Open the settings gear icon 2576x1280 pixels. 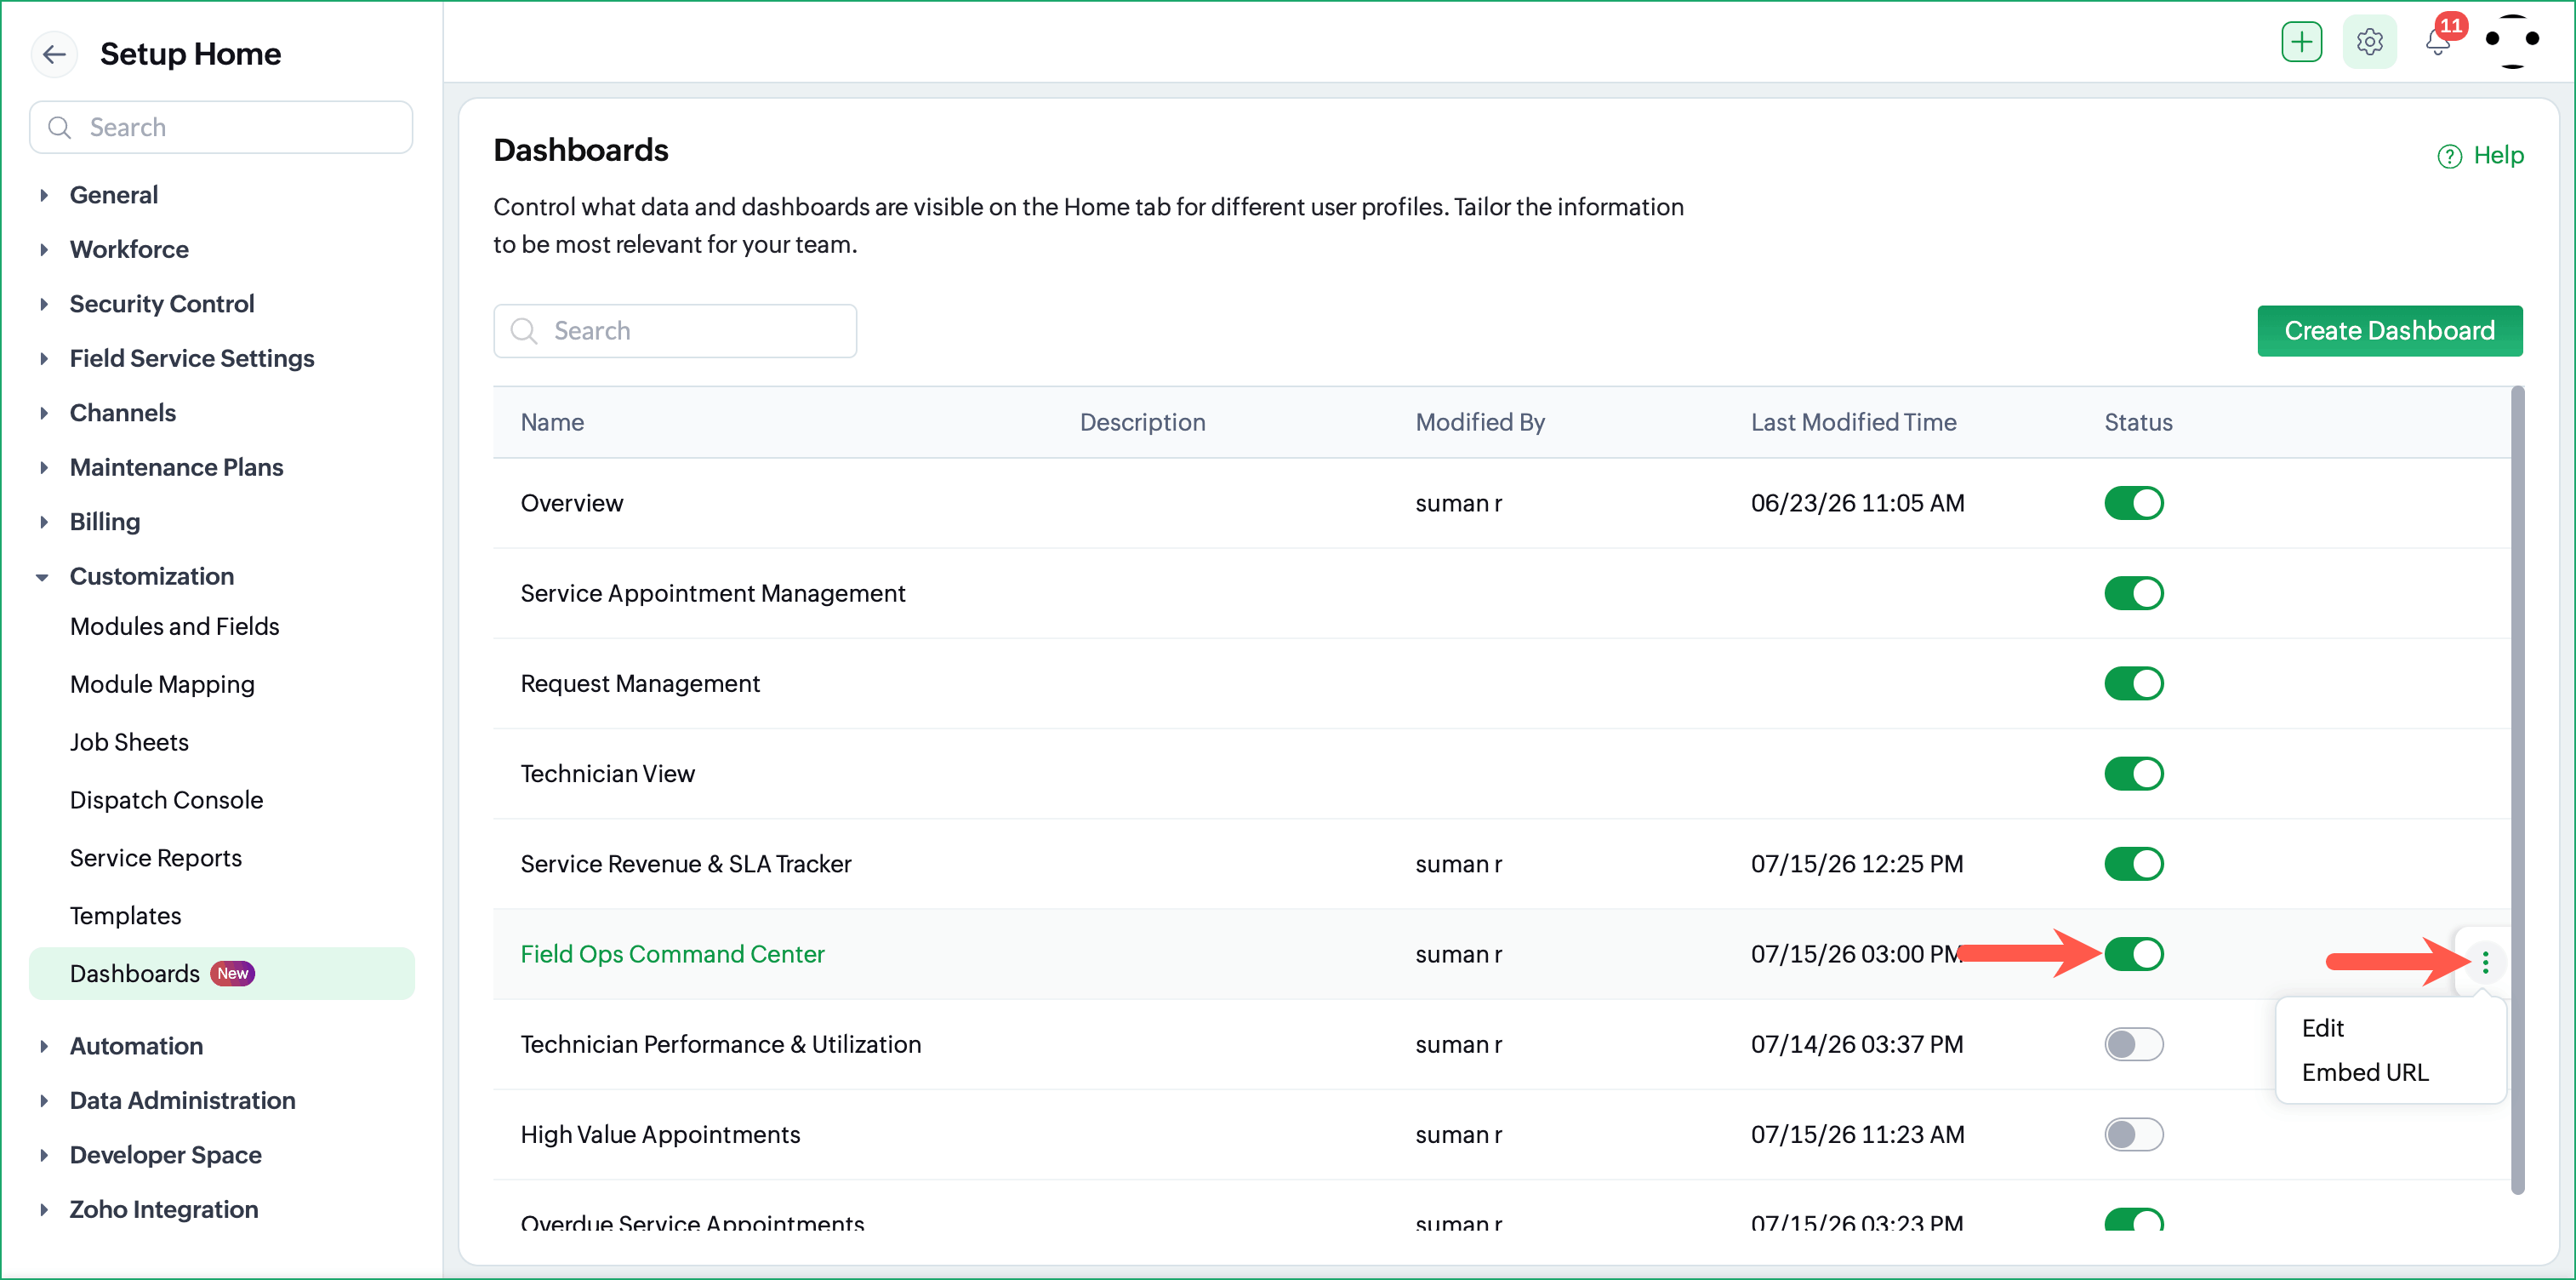pyautogui.click(x=2369, y=42)
